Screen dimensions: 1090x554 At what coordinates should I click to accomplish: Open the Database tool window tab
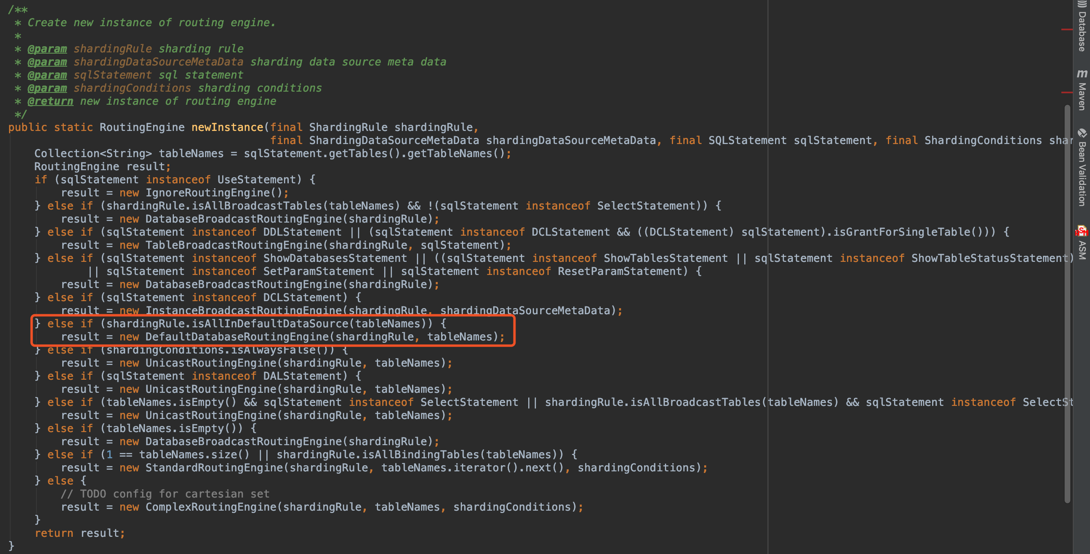coord(1081,27)
